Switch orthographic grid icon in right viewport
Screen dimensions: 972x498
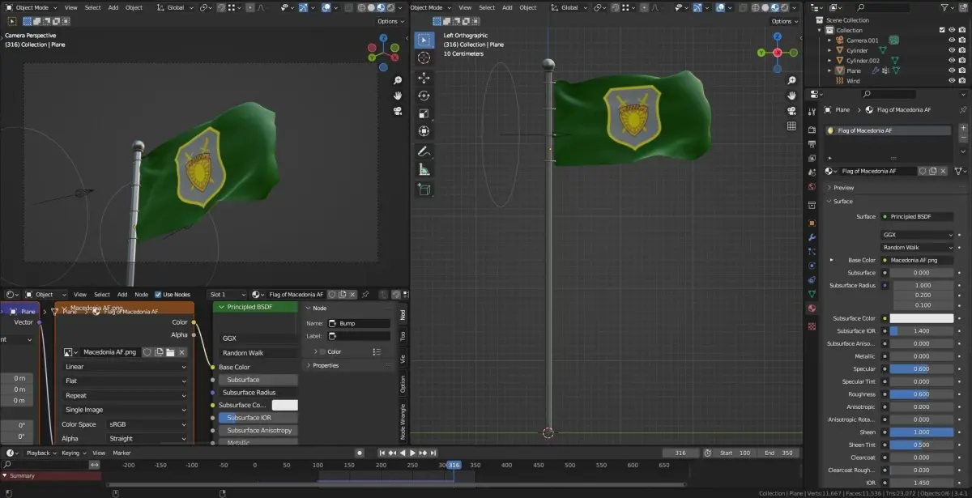(791, 126)
